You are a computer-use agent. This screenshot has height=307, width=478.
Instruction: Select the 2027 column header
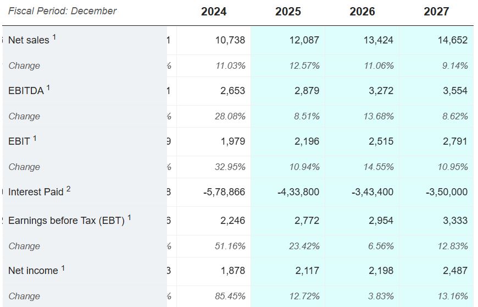pos(436,12)
